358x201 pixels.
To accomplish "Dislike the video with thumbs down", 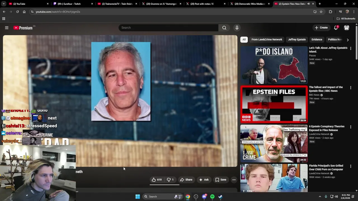I will (x=170, y=180).
